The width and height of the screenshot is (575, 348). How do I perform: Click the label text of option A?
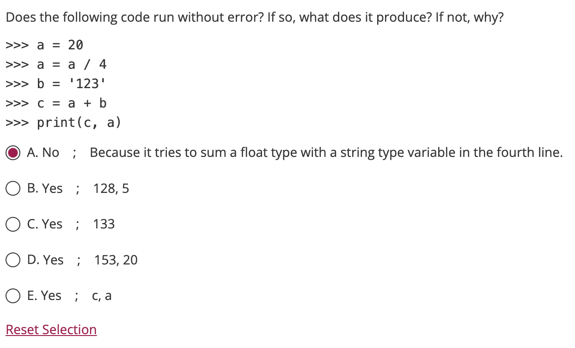pos(185,152)
